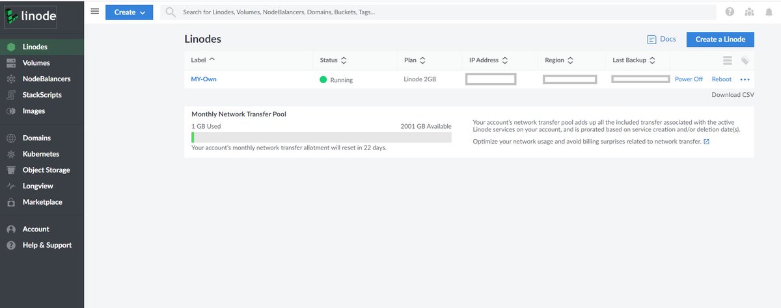Open more actions ellipsis for MY-Own
Image resolution: width=781 pixels, height=308 pixels.
745,79
